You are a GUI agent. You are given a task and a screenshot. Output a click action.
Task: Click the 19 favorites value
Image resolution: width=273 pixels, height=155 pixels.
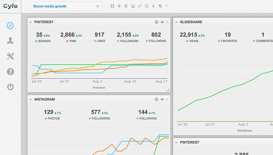tap(228, 35)
